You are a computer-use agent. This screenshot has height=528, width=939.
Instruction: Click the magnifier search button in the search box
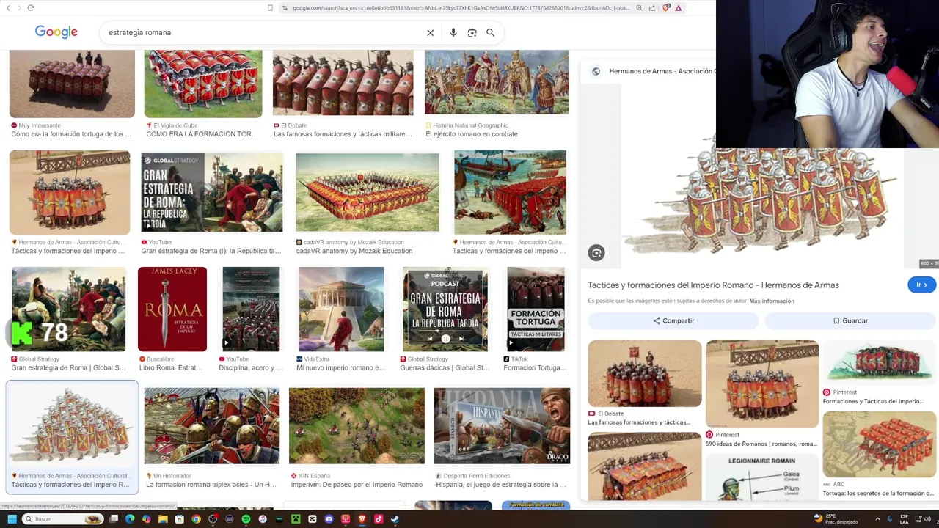(x=491, y=32)
